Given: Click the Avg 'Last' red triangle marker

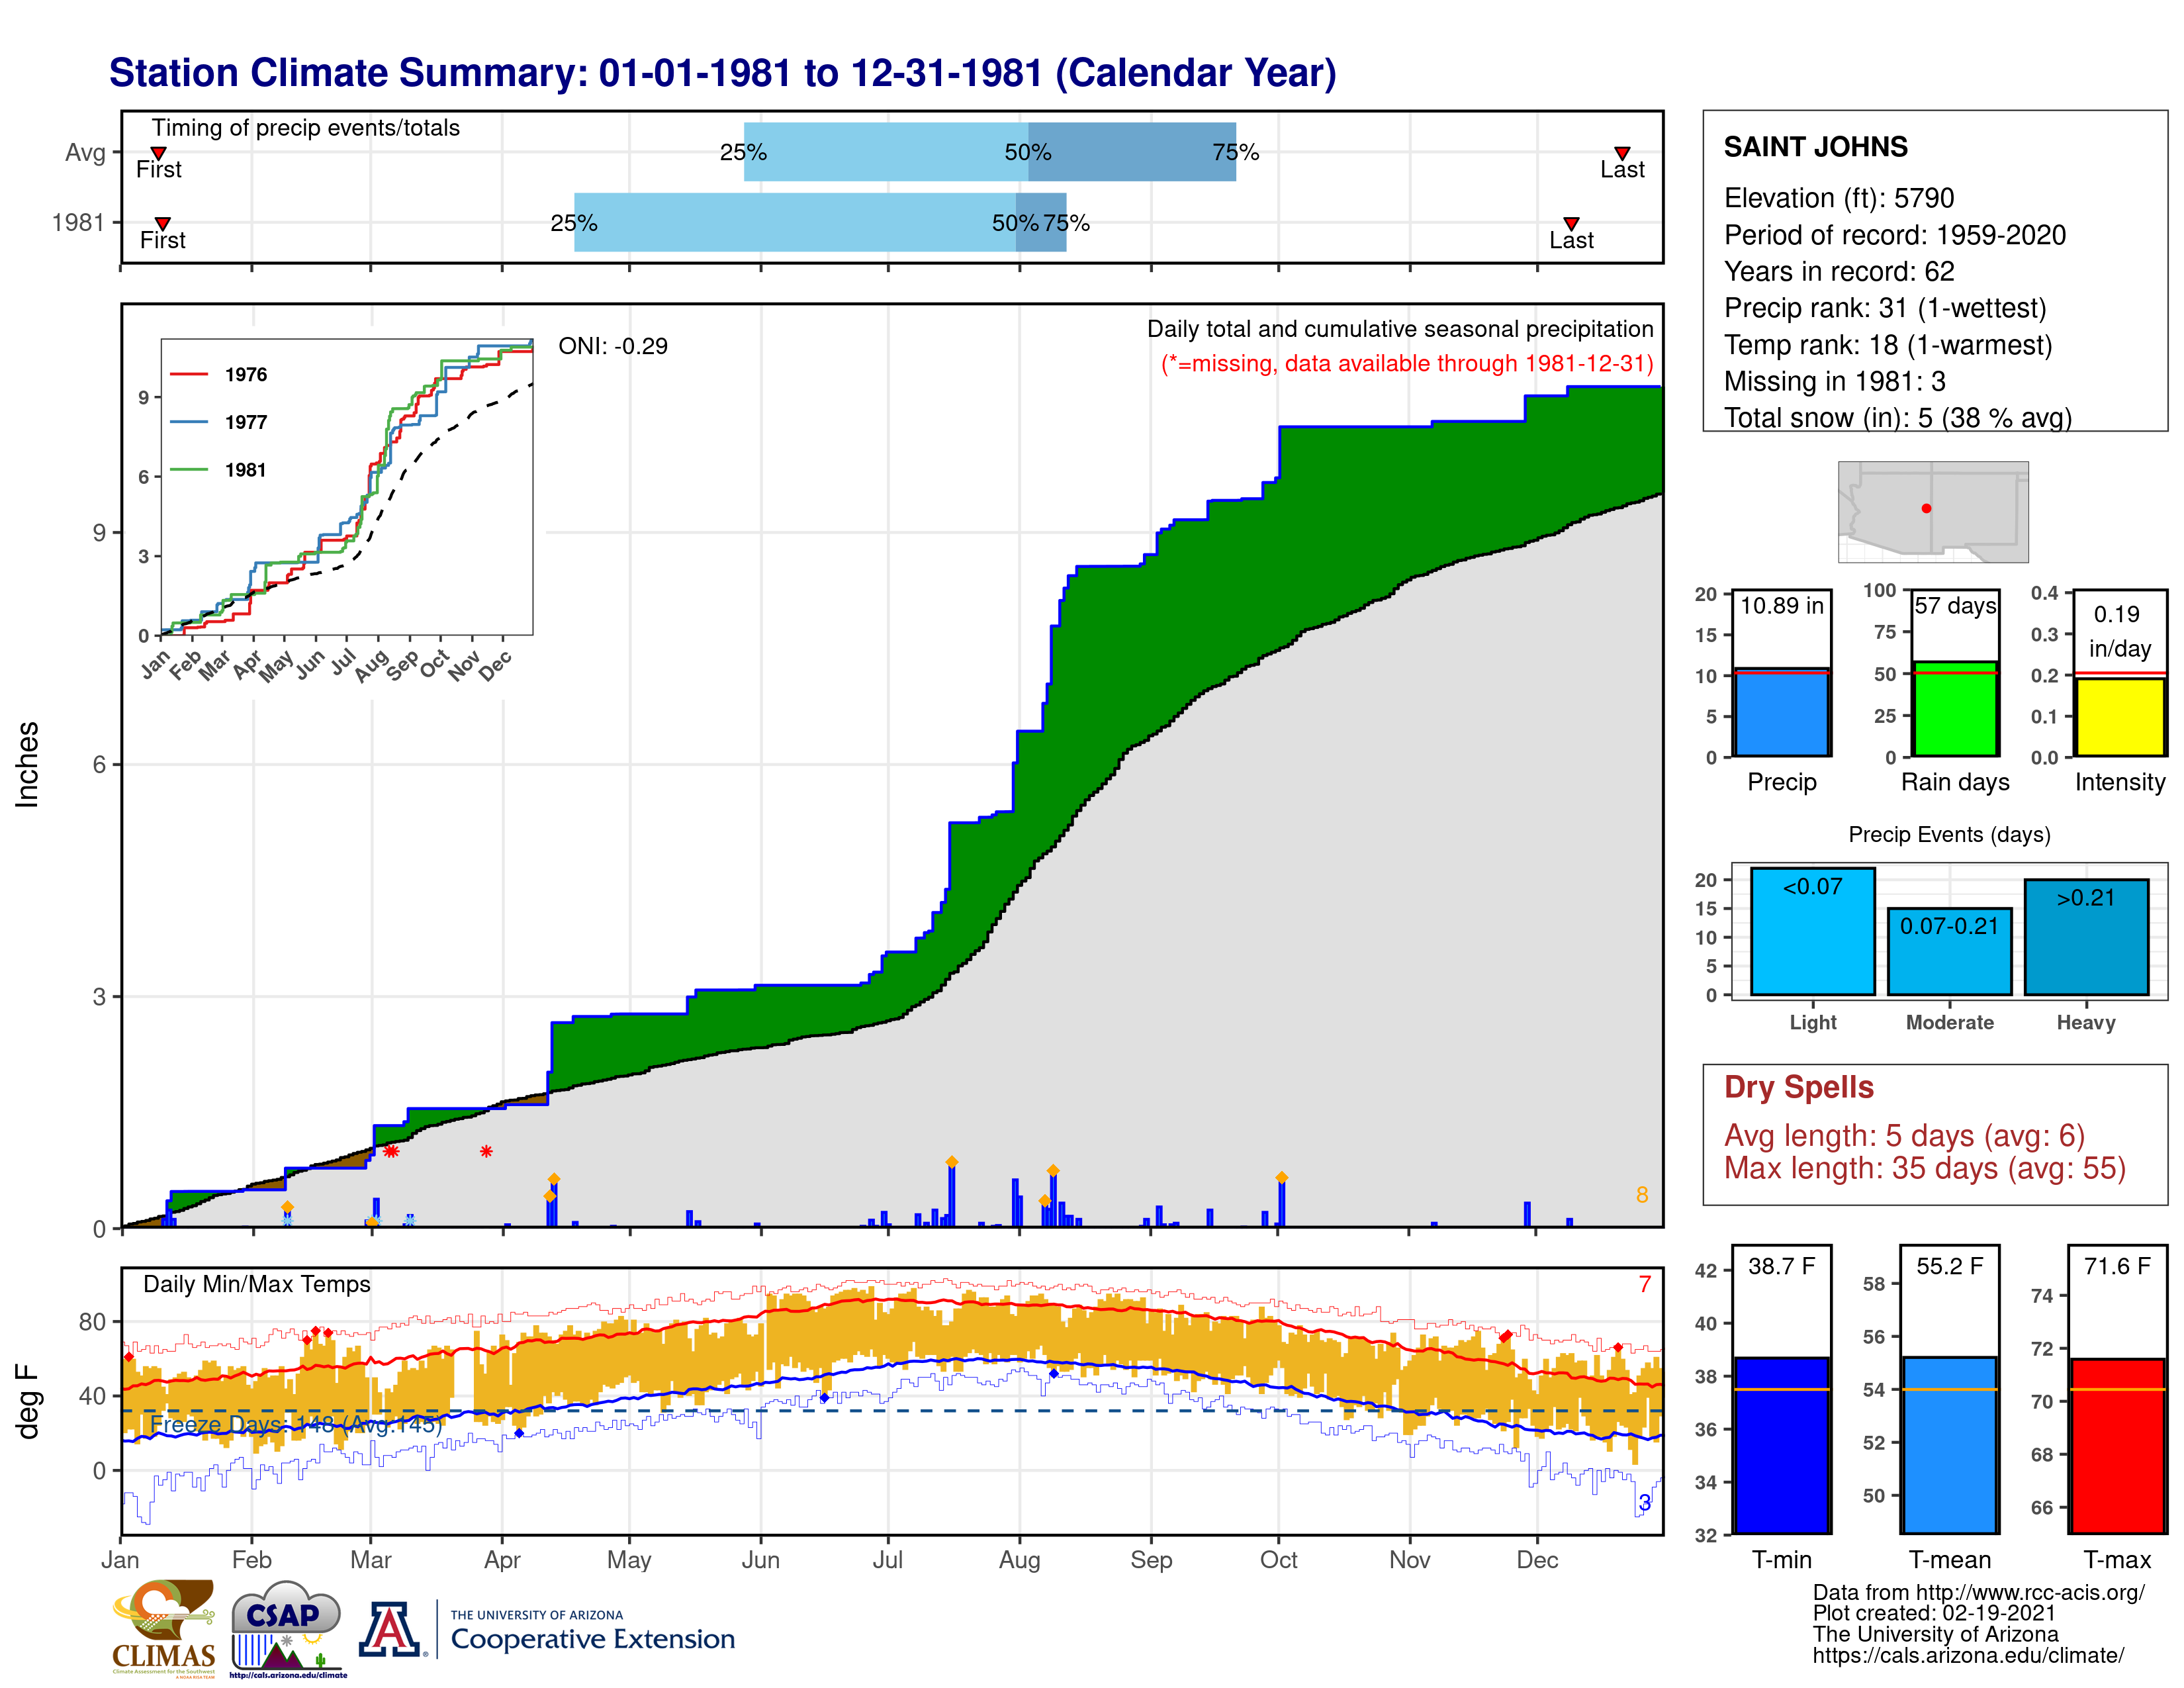Looking at the screenshot, I should coord(1622,153).
